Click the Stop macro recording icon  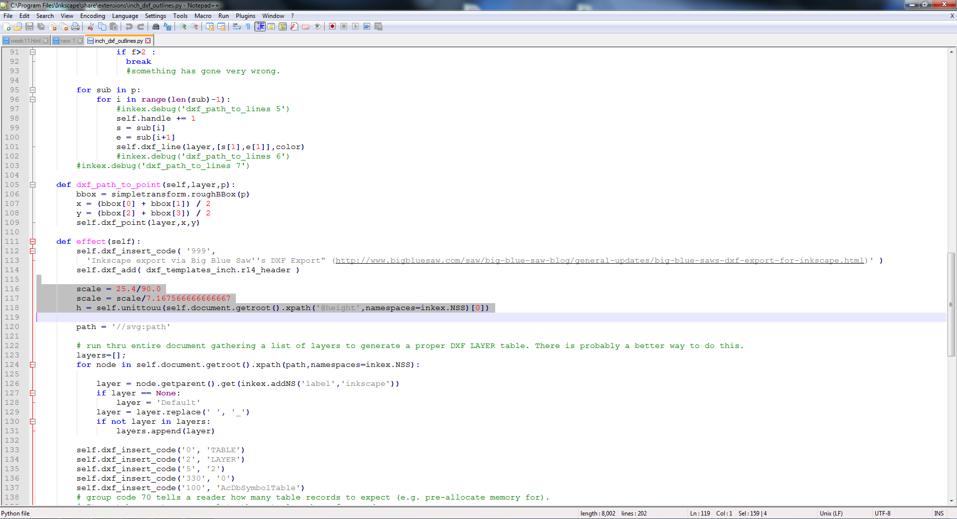pos(344,26)
